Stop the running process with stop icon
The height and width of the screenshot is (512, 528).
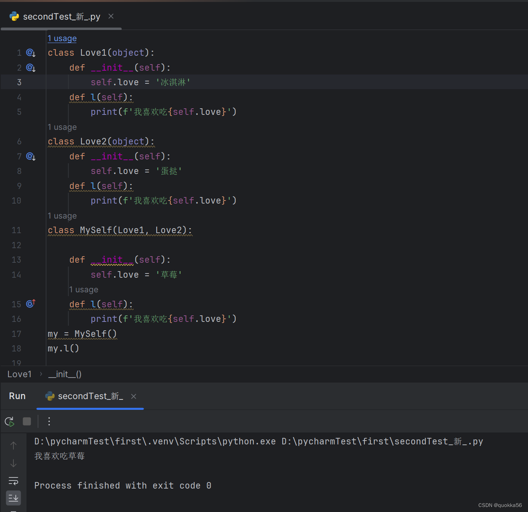click(27, 421)
